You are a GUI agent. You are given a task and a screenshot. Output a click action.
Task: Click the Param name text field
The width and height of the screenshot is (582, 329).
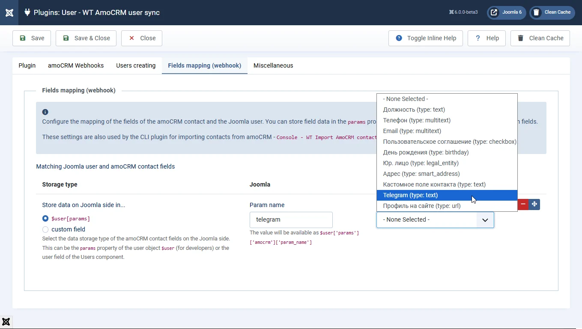click(x=291, y=220)
